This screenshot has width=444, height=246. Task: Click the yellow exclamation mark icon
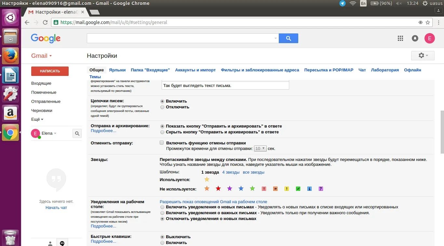287,189
